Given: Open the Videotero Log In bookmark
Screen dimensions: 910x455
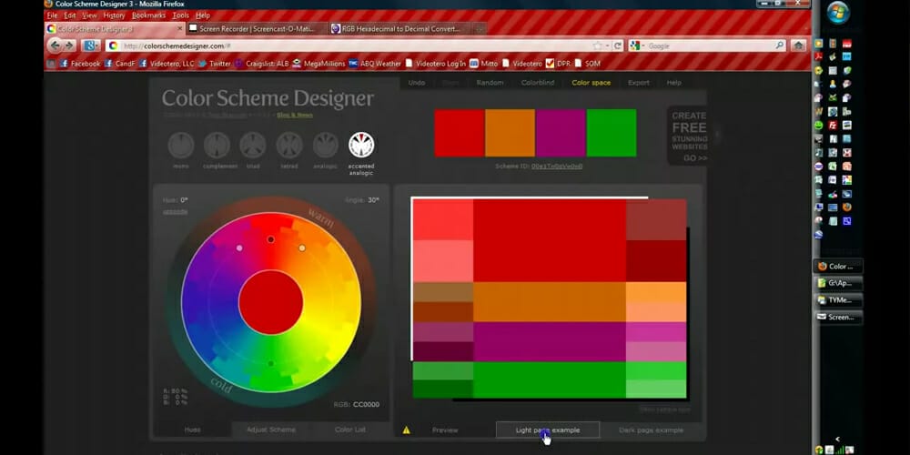Looking at the screenshot, I should pos(435,64).
